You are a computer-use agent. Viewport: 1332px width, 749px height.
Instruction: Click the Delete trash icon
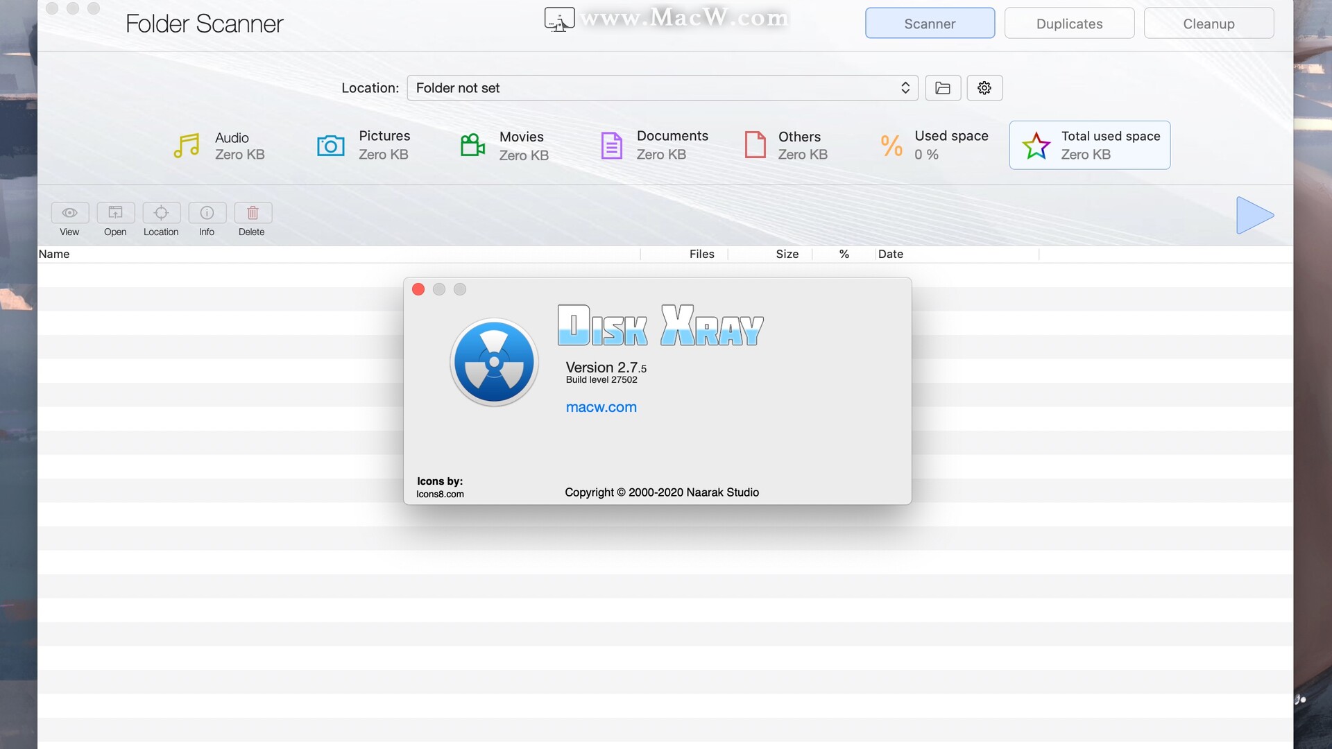click(253, 213)
